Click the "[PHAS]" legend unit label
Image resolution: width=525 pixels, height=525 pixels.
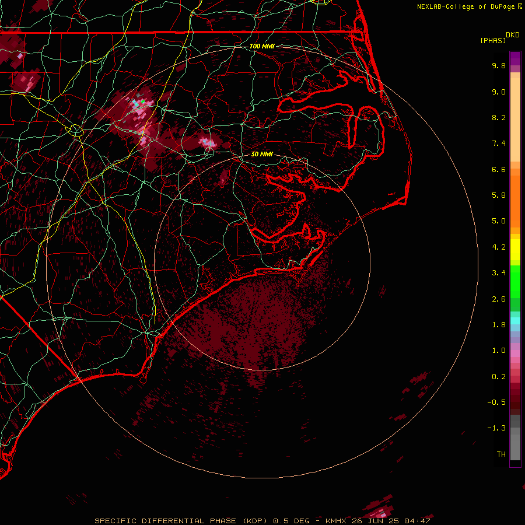[493, 41]
